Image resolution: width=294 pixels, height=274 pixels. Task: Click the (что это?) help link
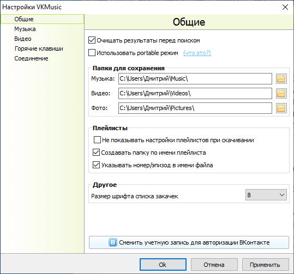(x=197, y=53)
